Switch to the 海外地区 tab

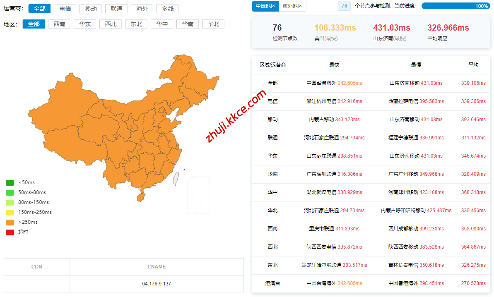click(292, 6)
